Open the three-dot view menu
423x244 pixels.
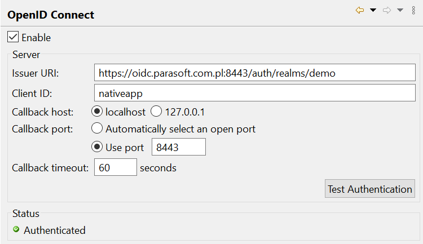pos(413,10)
